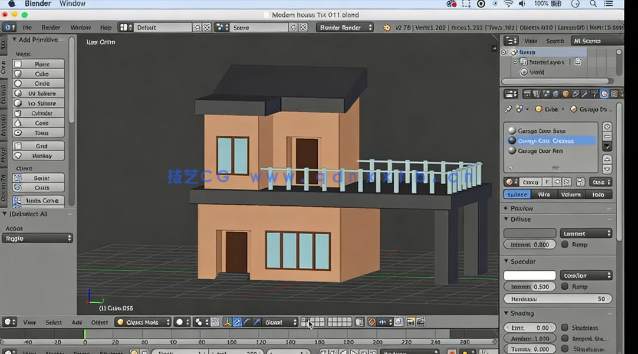Click the white Specular color swatch
This screenshot has height=354, width=638.
pos(529,275)
